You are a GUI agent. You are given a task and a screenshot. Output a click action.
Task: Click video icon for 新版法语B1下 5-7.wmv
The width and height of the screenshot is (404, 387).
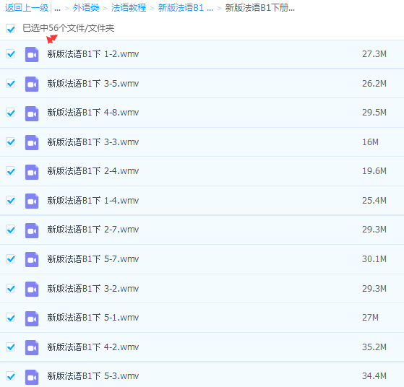tap(32, 259)
